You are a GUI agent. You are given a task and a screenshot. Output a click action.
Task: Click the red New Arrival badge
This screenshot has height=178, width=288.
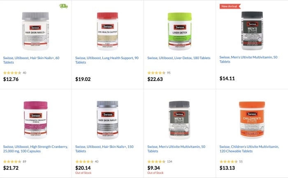click(230, 6)
